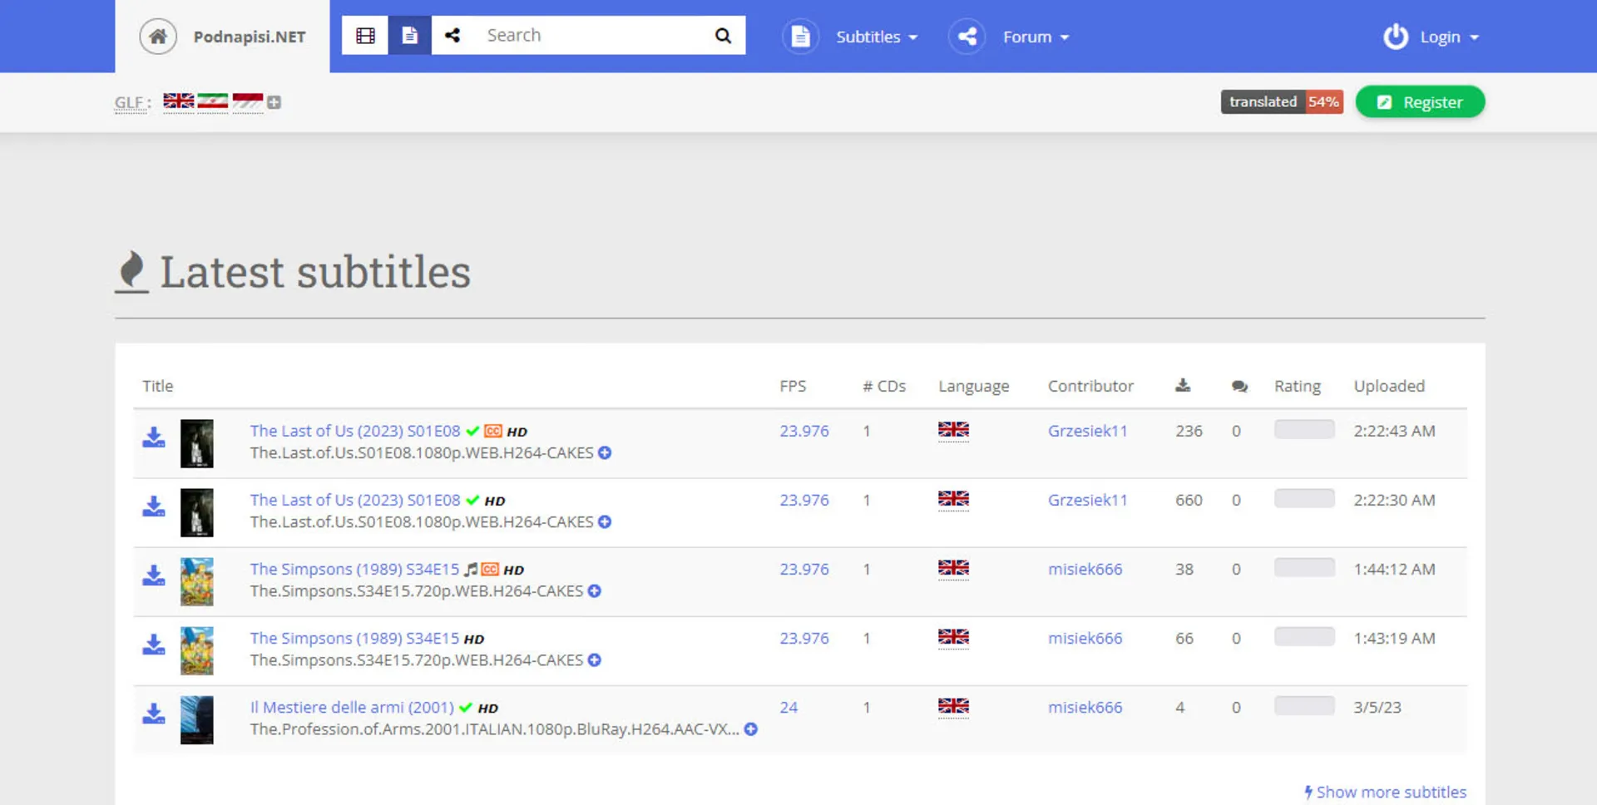Image resolution: width=1597 pixels, height=805 pixels.
Task: Select the subtitle document search mode icon
Action: click(409, 36)
